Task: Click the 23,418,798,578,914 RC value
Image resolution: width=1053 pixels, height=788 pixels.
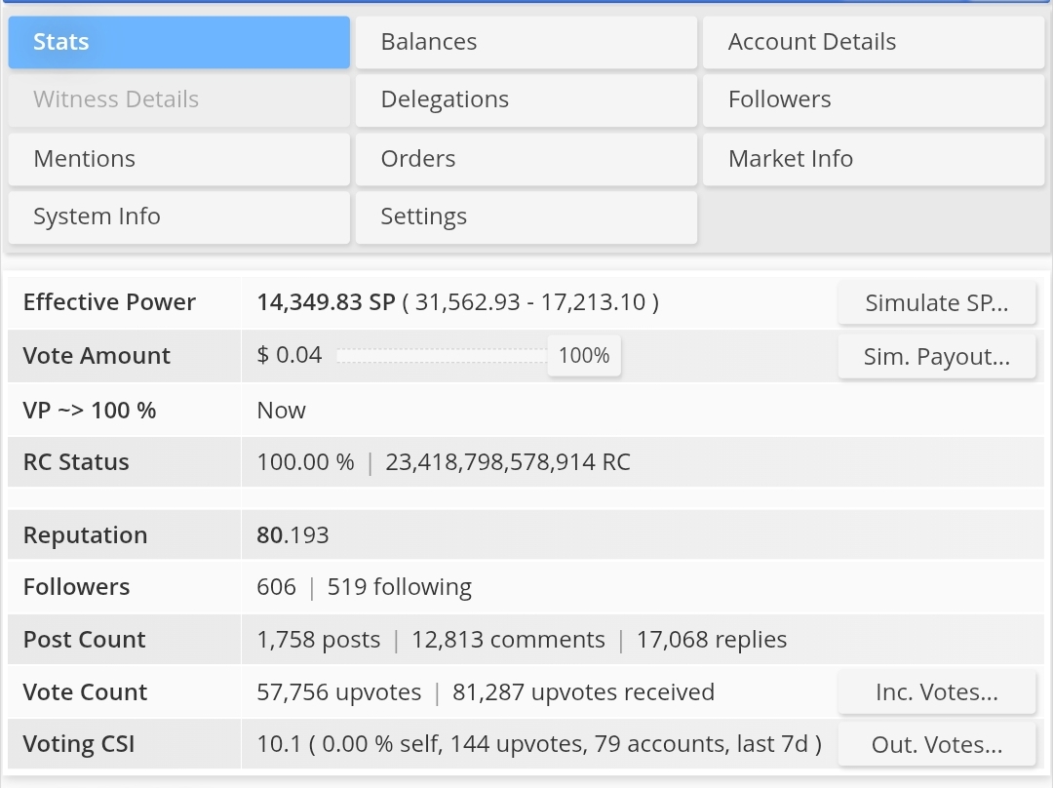Action: coord(507,462)
